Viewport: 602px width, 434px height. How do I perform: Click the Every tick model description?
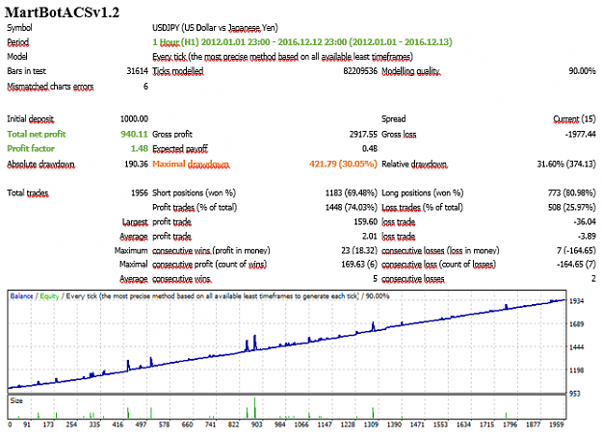coord(282,57)
